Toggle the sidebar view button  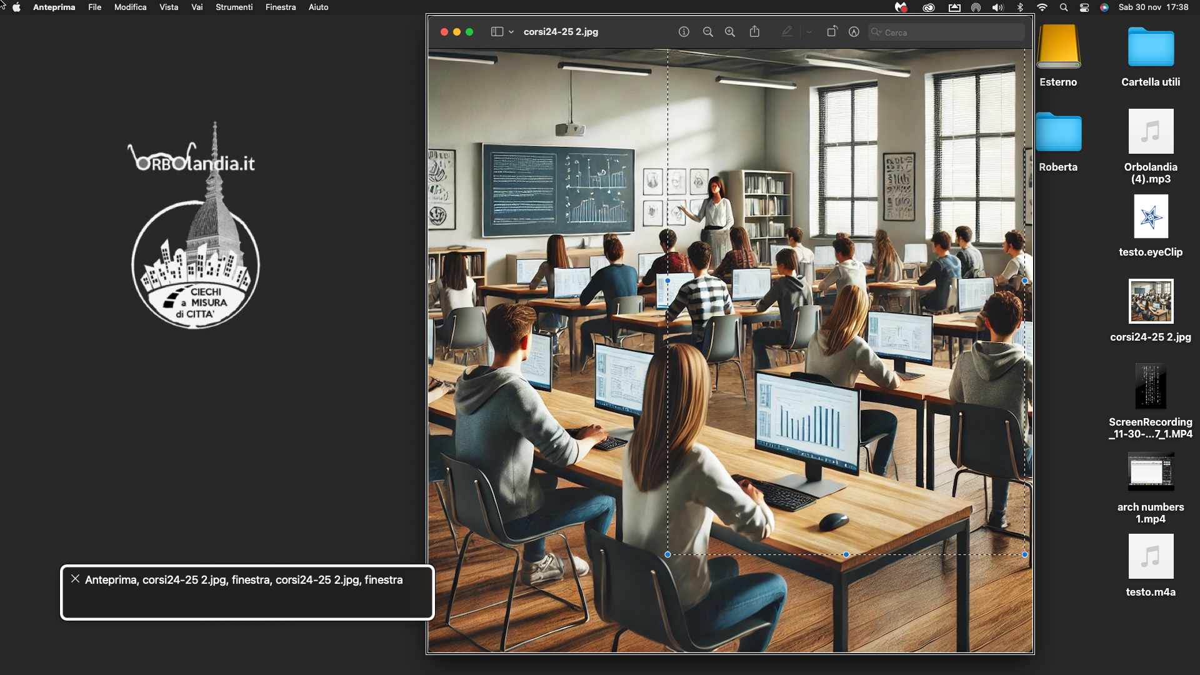(x=497, y=32)
